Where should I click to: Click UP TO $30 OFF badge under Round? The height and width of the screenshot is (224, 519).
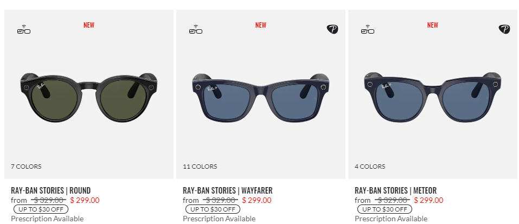click(41, 209)
